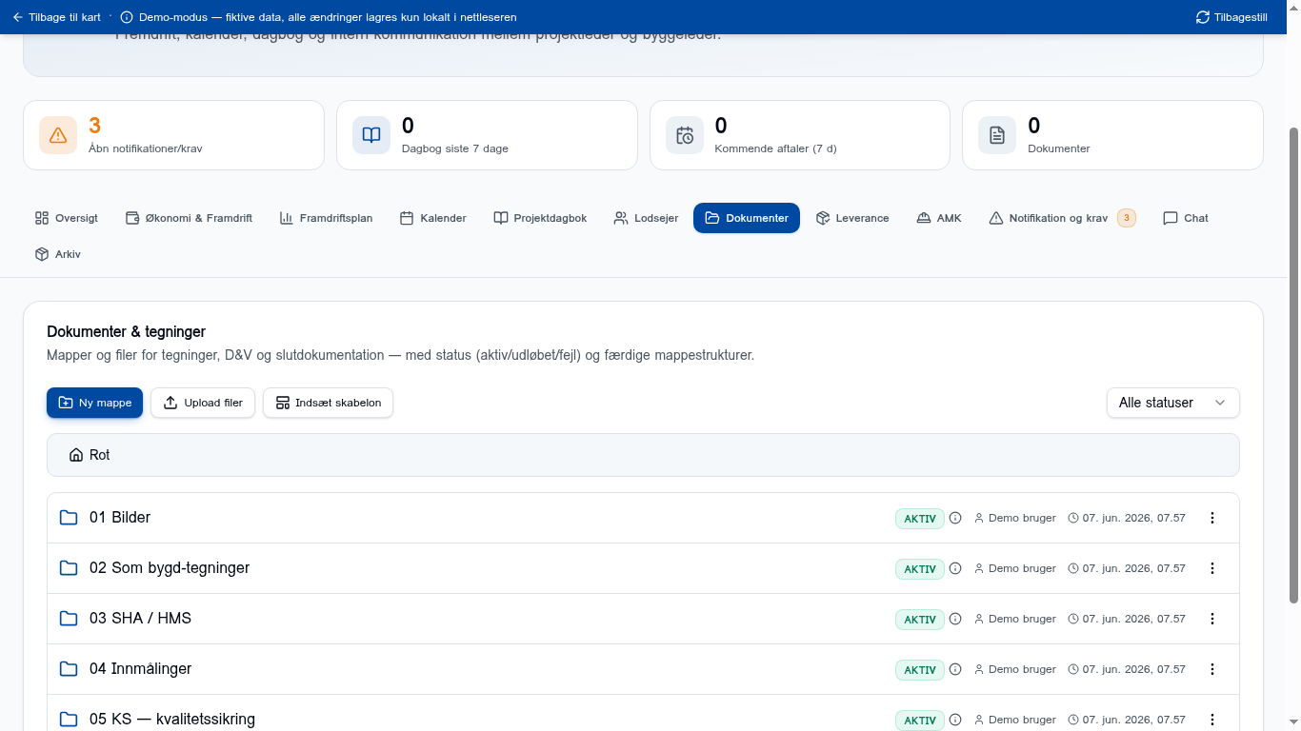Viewport: 1301px width, 731px height.
Task: Click AKTIV badge for 02 Som bygd-tegninger
Action: (x=919, y=569)
